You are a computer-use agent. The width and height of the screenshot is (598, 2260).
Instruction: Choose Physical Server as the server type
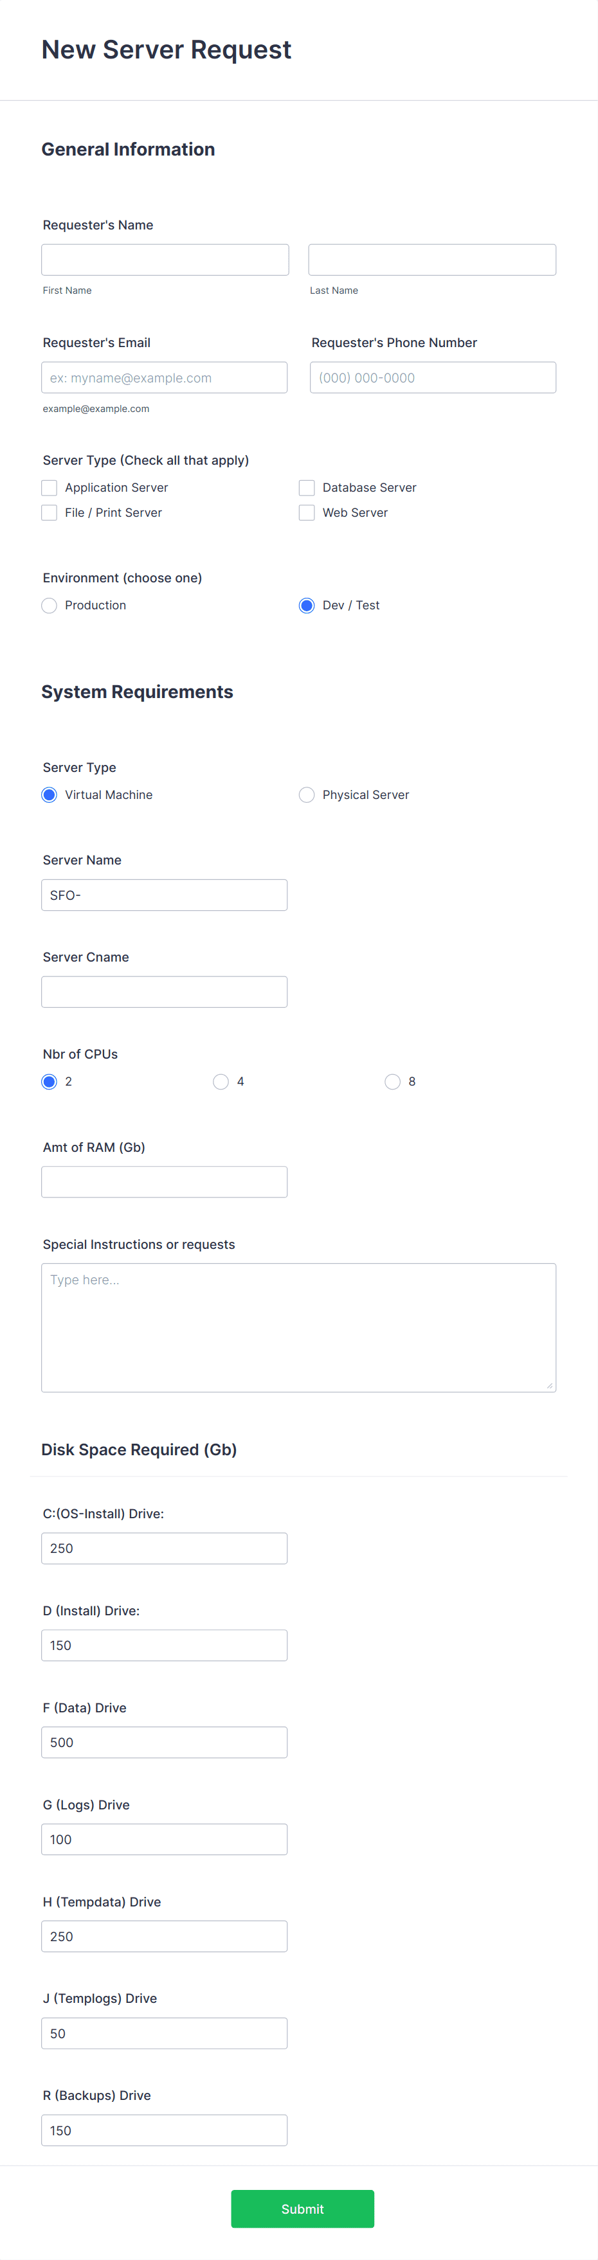click(307, 794)
